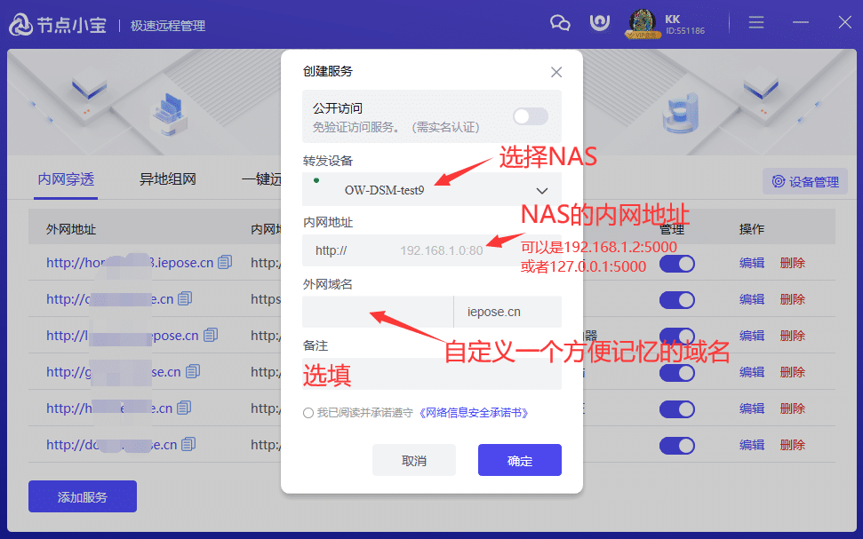Open the KK user avatar profile
863x539 pixels.
tap(643, 24)
